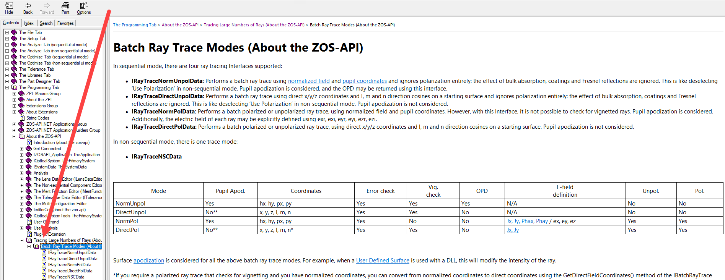Click The File Tab book icon
Screen dimensions: 725x280
click(15, 32)
